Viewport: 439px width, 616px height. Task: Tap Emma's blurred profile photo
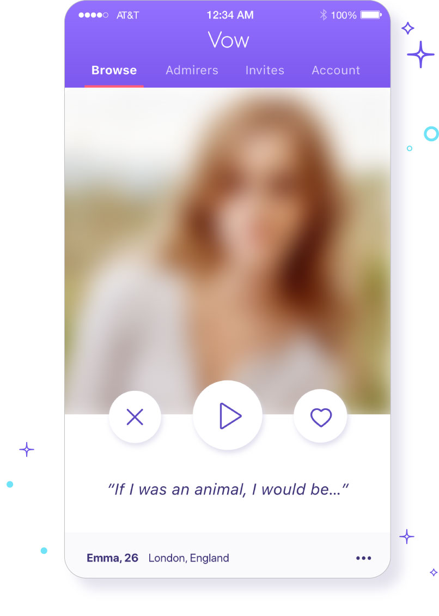pyautogui.click(x=227, y=235)
